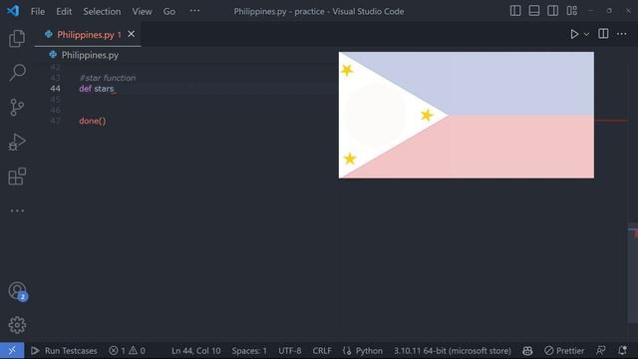This screenshot has height=359, width=638.
Task: Open the View menu
Action: (x=142, y=11)
